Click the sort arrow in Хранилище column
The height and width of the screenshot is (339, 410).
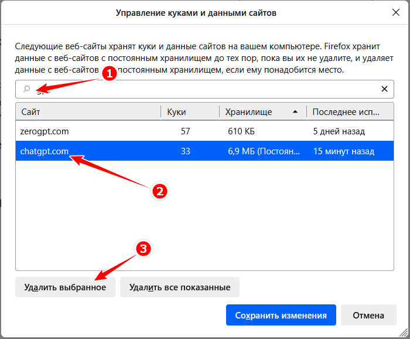coord(295,112)
